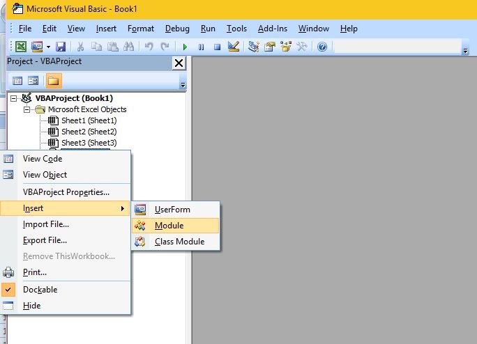Image resolution: width=477 pixels, height=344 pixels.
Task: Choose Export File... from context menu
Action: pyautogui.click(x=65, y=240)
